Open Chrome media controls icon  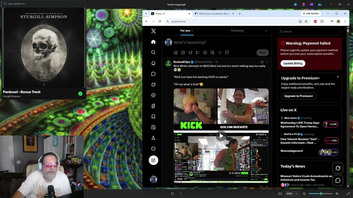coord(332,21)
